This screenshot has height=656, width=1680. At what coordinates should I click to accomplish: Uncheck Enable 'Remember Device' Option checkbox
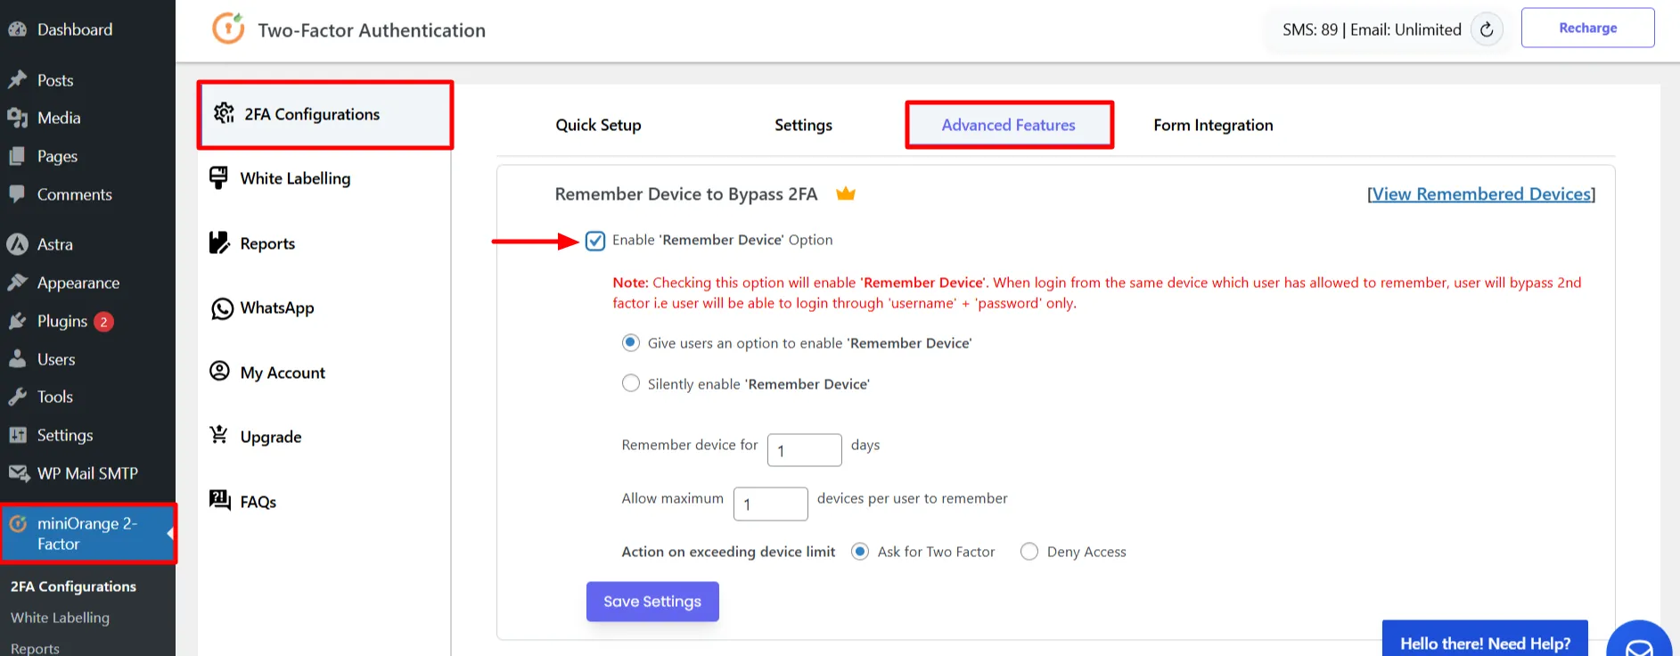pyautogui.click(x=595, y=241)
